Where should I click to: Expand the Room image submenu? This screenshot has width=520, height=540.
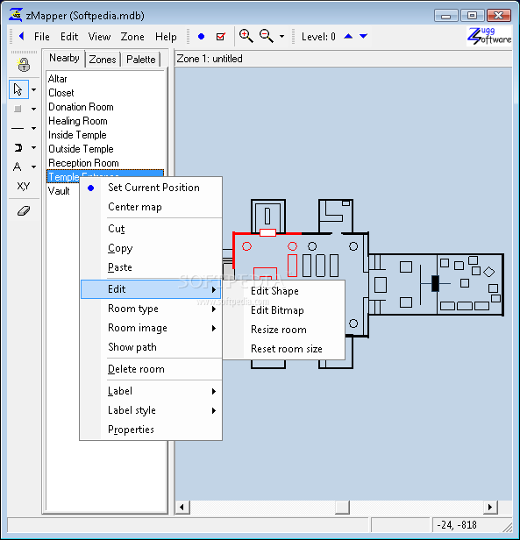click(x=151, y=328)
